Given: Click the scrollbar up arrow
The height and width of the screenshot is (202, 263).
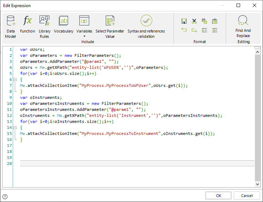Looking at the screenshot, I should click(x=257, y=52).
